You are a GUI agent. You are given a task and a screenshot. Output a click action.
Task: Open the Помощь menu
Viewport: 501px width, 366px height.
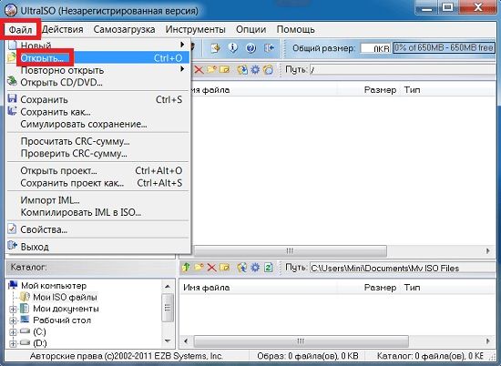tap(296, 29)
